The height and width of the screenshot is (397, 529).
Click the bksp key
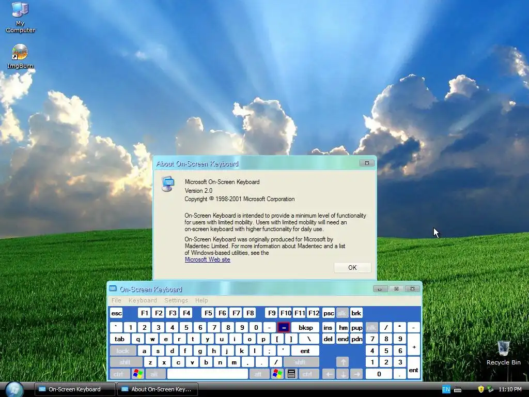coord(305,327)
